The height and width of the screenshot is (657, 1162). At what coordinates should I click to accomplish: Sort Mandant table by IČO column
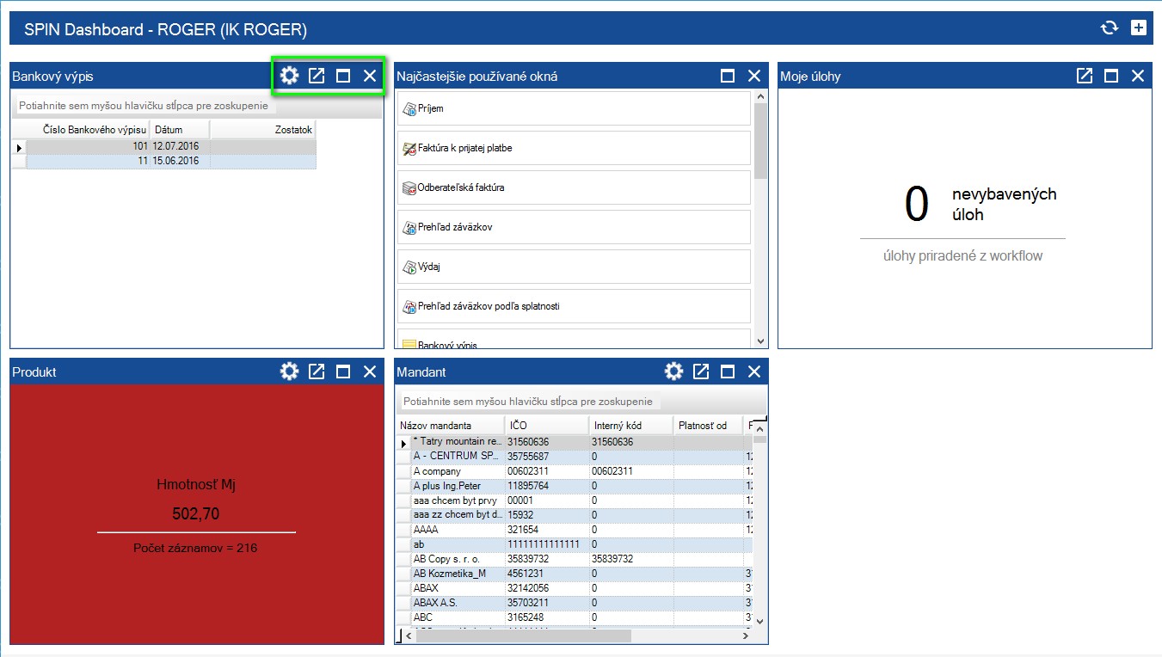coord(547,425)
